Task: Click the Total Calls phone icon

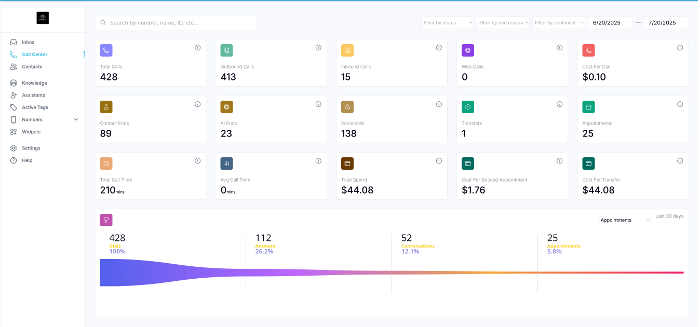Action: pos(106,50)
